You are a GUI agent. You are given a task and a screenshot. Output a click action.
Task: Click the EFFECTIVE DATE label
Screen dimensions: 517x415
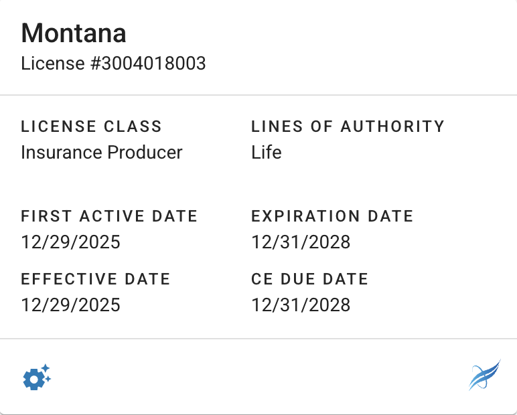pyautogui.click(x=95, y=279)
